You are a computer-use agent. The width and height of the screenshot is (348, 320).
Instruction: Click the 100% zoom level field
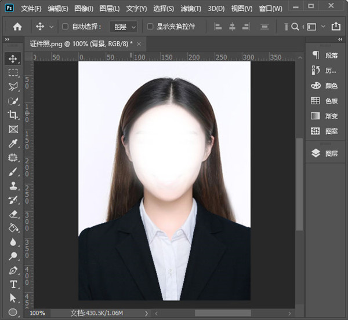click(38, 313)
